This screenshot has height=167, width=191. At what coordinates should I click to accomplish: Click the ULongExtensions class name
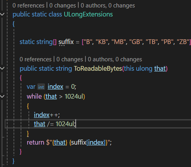(x=88, y=14)
